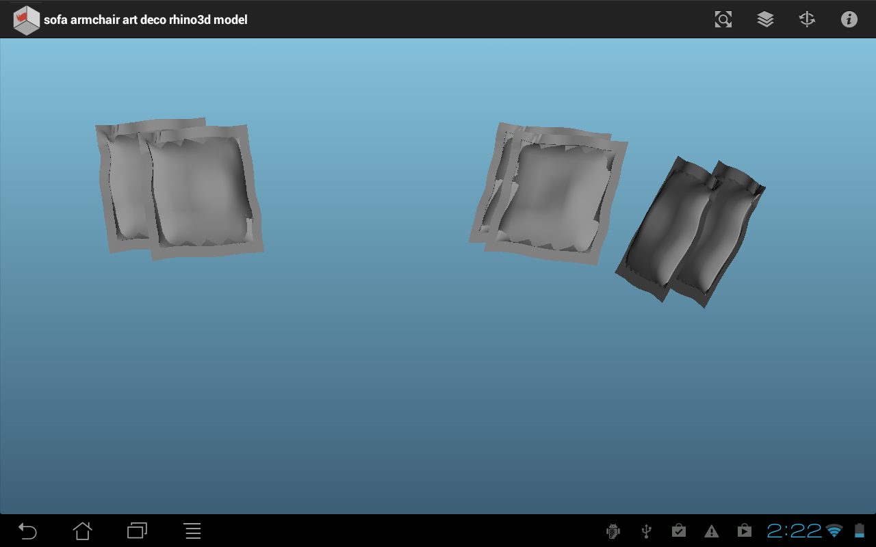Open the model info icon
Viewport: 876px width, 547px height.
coord(849,19)
